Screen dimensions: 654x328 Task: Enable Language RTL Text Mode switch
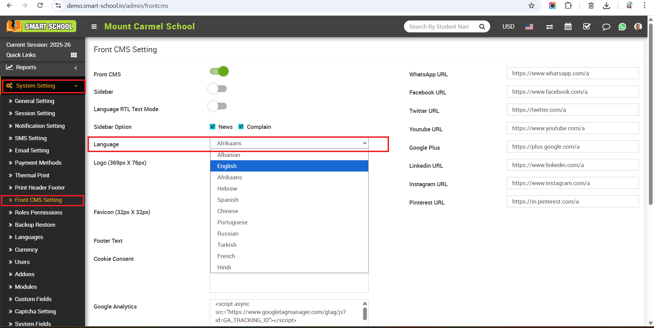tap(217, 106)
